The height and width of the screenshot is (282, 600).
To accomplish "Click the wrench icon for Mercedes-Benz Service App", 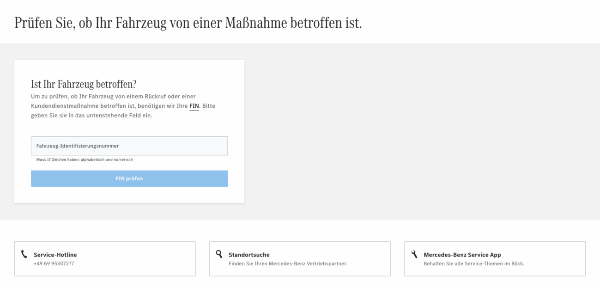I will 414,254.
